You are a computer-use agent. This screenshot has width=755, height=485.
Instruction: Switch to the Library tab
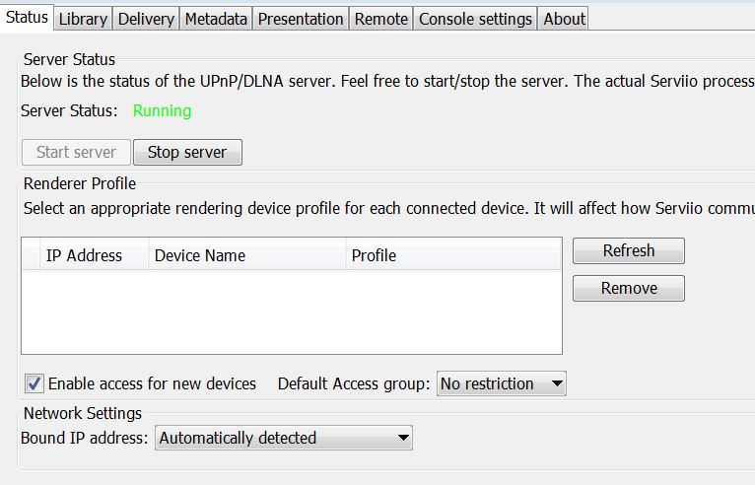(82, 19)
